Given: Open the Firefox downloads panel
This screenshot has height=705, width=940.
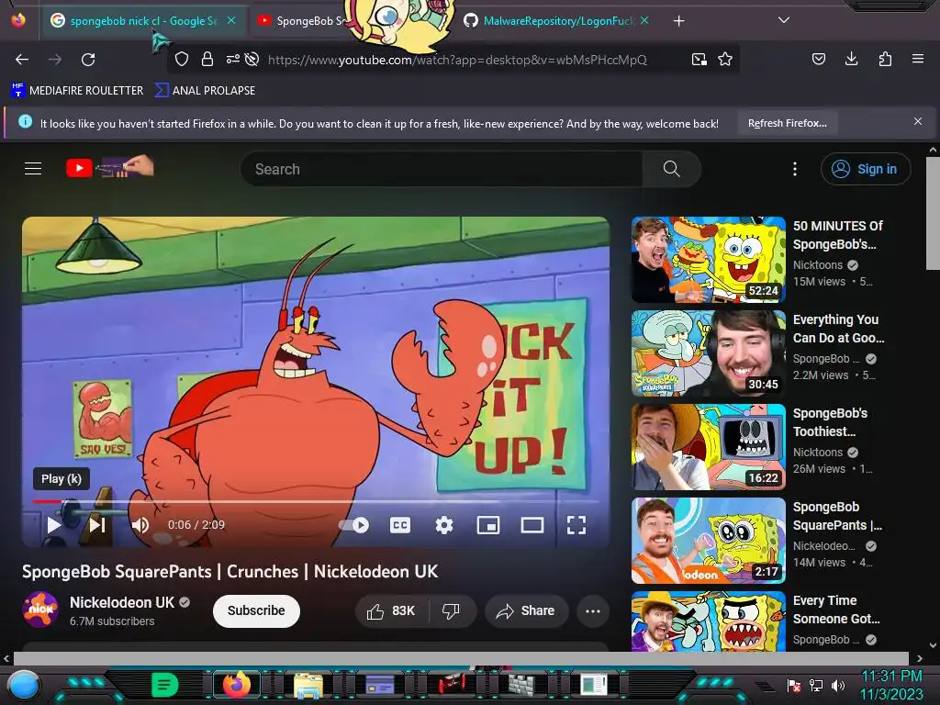Looking at the screenshot, I should (x=851, y=59).
